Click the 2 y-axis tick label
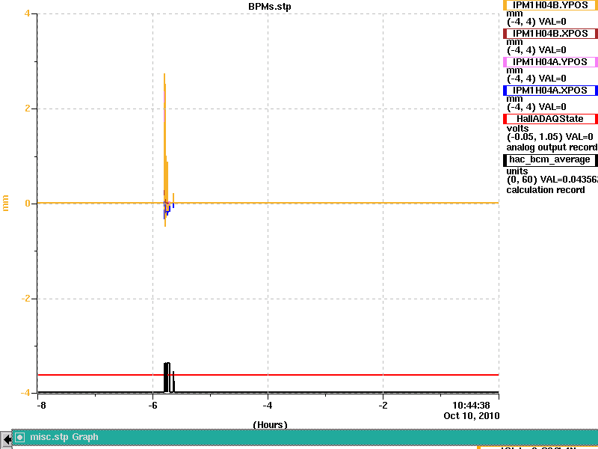This screenshot has height=449, width=598. [28, 109]
